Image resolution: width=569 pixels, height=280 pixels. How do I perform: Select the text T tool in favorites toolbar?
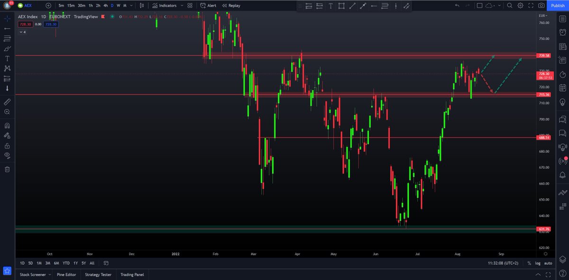(330, 6)
